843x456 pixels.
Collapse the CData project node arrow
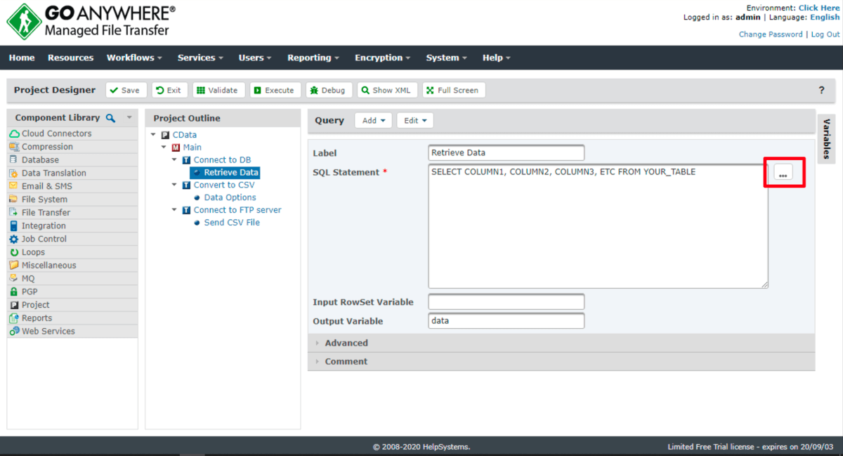click(154, 135)
